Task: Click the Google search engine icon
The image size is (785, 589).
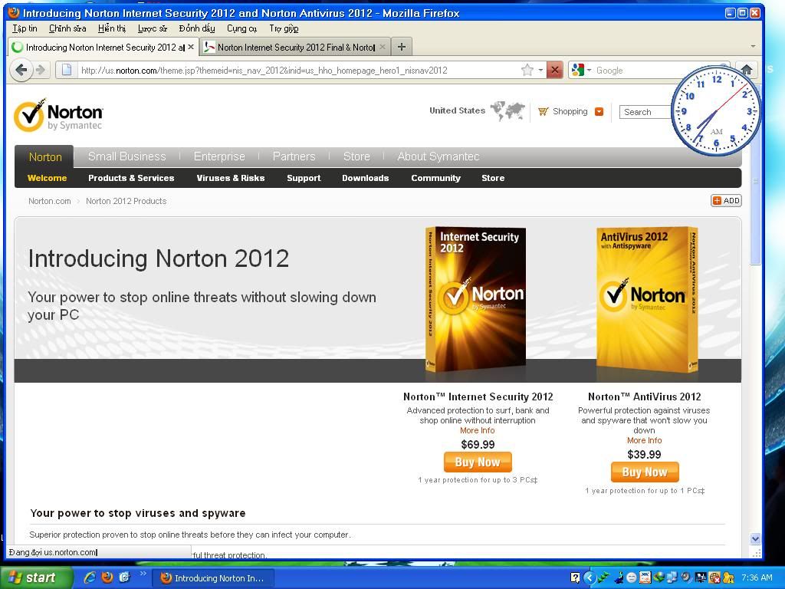Action: 578,70
